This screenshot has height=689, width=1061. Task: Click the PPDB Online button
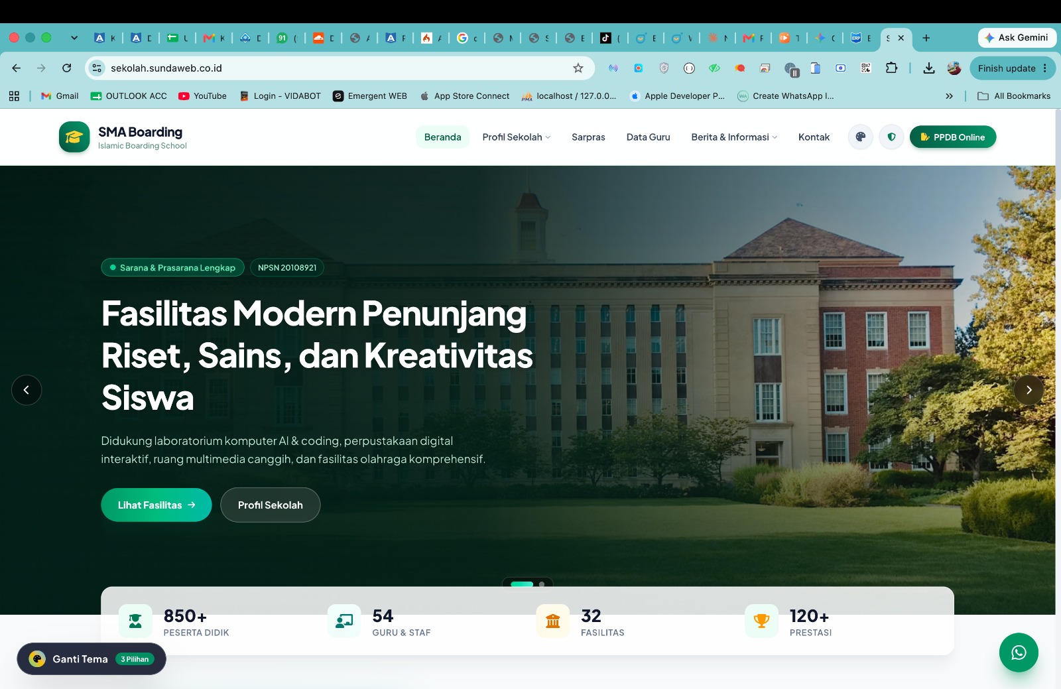(953, 137)
